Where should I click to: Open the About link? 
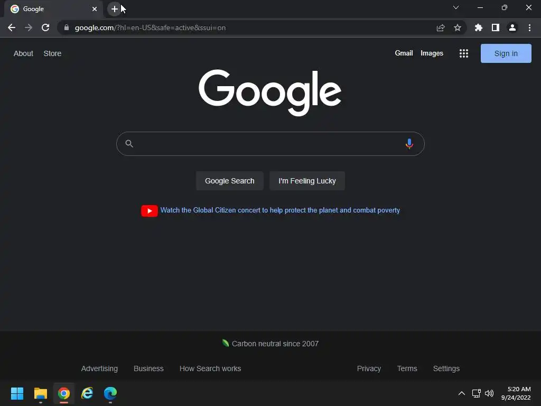[x=23, y=53]
